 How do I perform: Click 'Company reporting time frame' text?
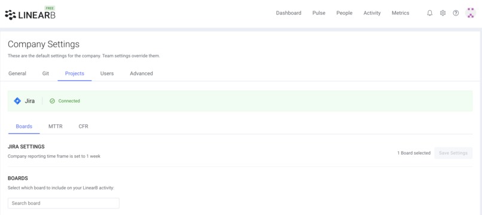[x=54, y=156]
